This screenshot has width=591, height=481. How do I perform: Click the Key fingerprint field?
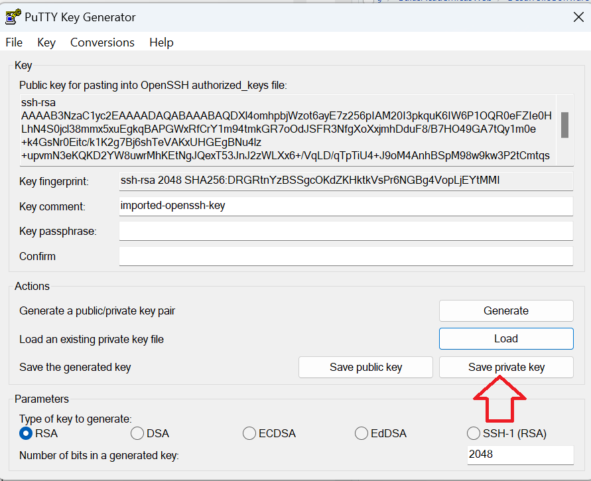pos(346,181)
